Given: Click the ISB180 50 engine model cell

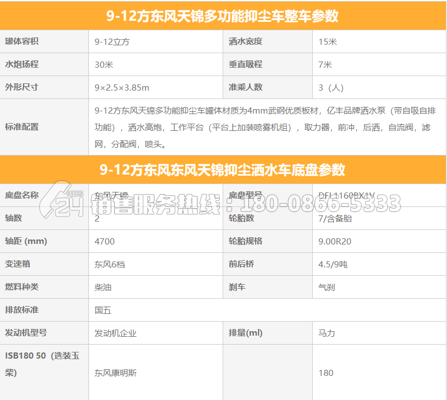Looking at the screenshot, I should coord(44,364).
